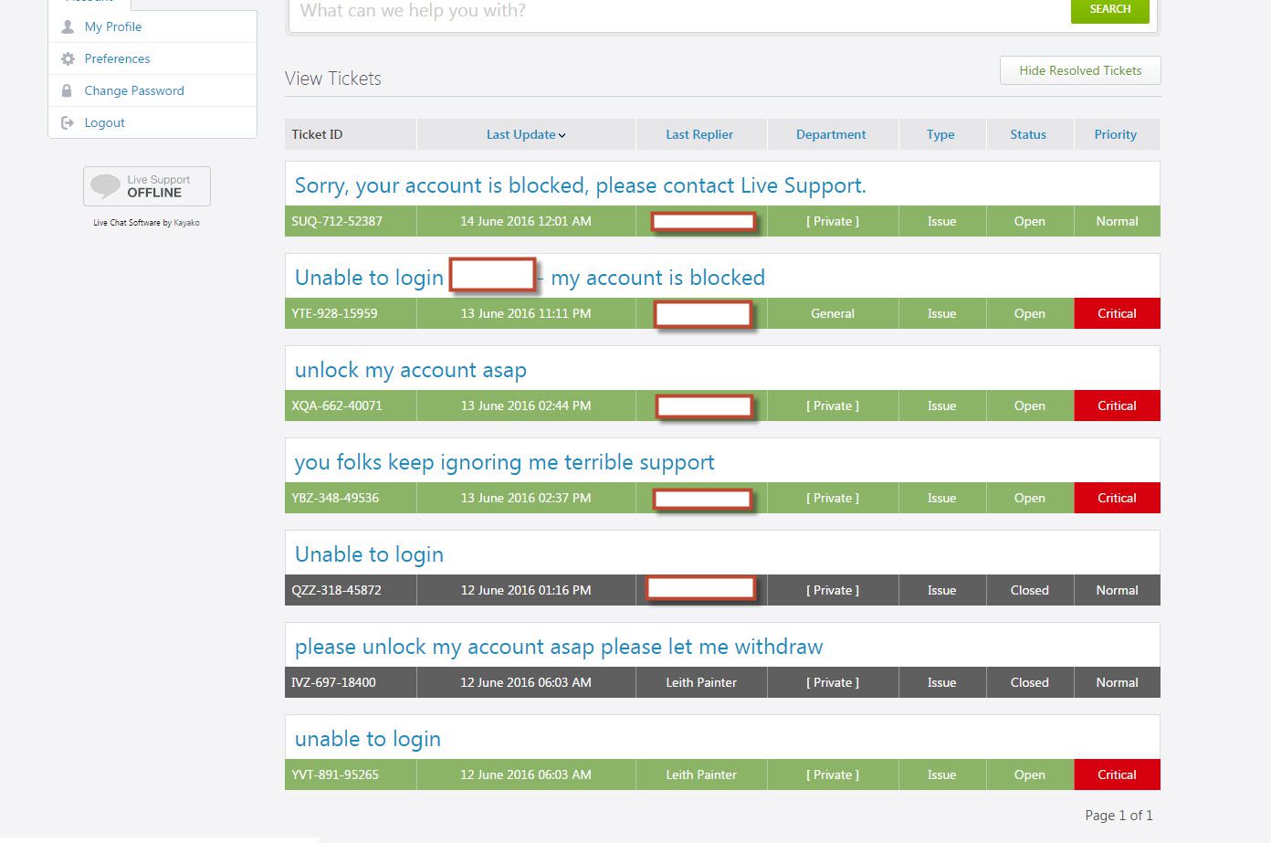Click 'Live Chat Software by Kayako' link
The height and width of the screenshot is (843, 1271).
(x=146, y=223)
